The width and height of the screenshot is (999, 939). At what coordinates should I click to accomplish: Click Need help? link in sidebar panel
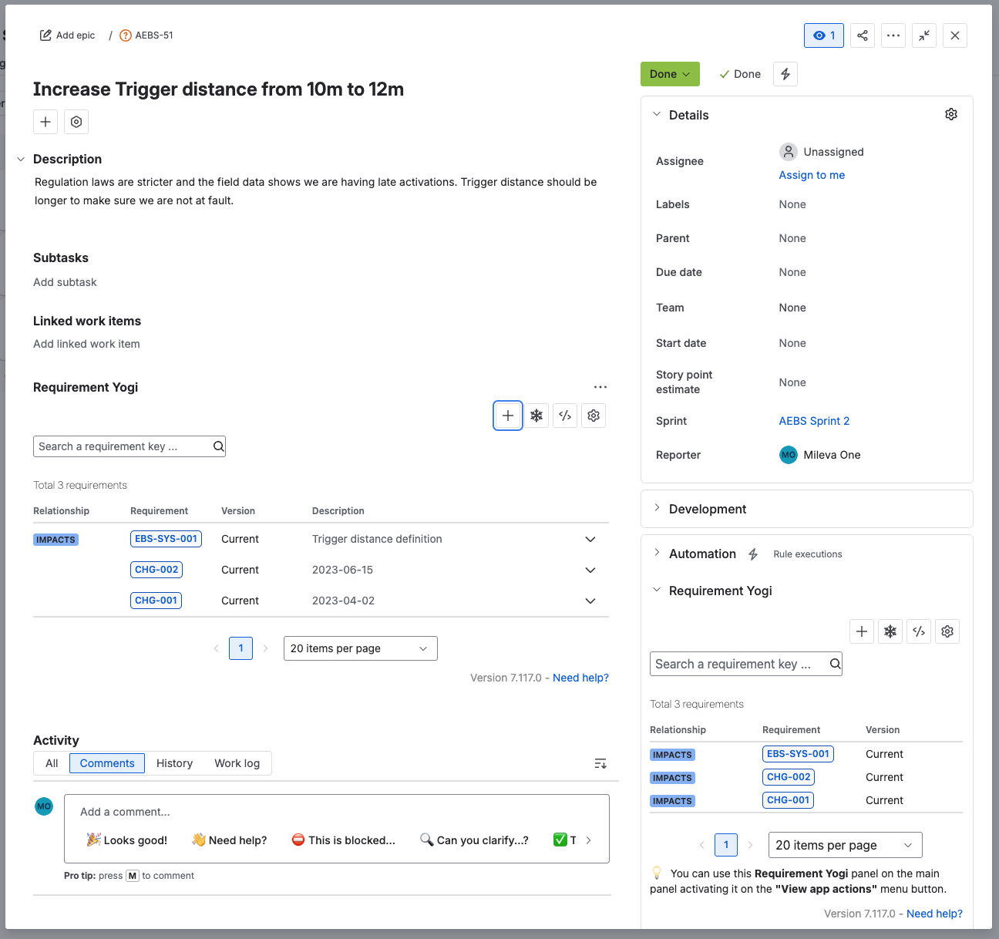934,914
